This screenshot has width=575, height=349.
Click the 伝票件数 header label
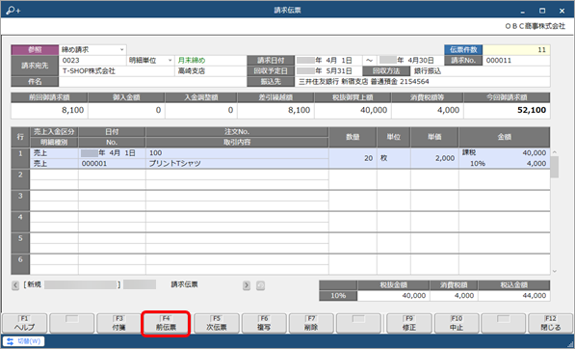[x=463, y=49]
